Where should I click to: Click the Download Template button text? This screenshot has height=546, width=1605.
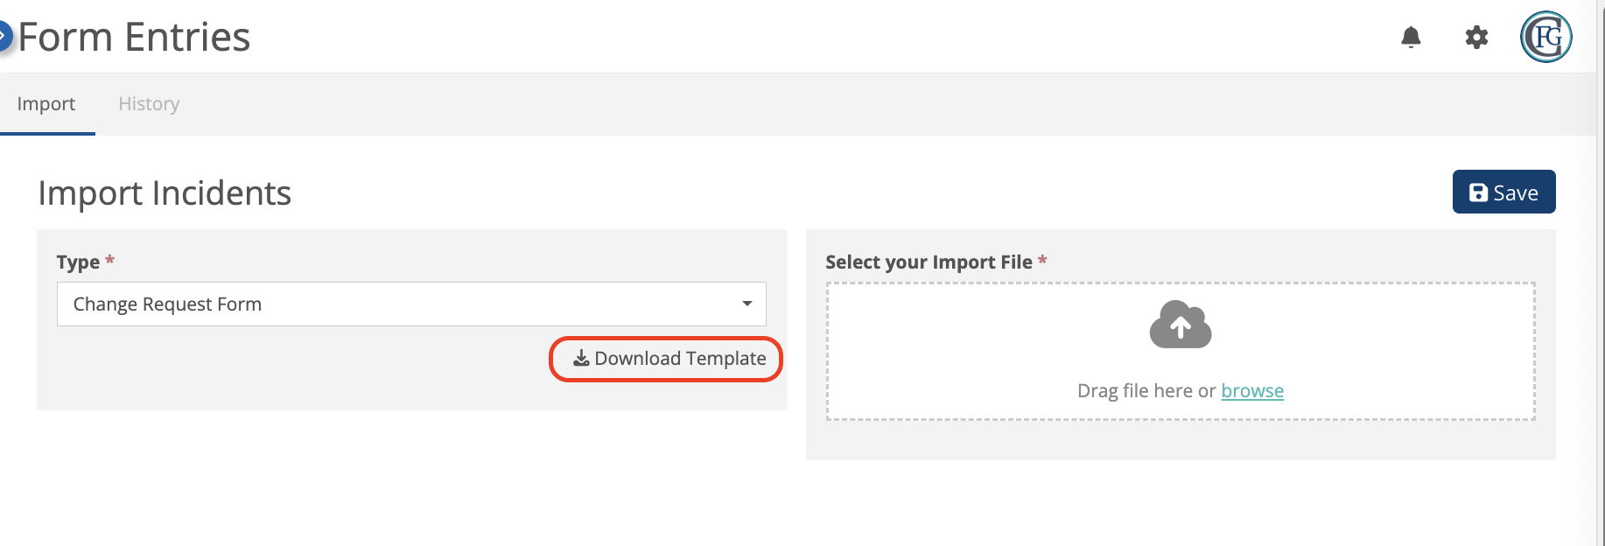tap(680, 359)
